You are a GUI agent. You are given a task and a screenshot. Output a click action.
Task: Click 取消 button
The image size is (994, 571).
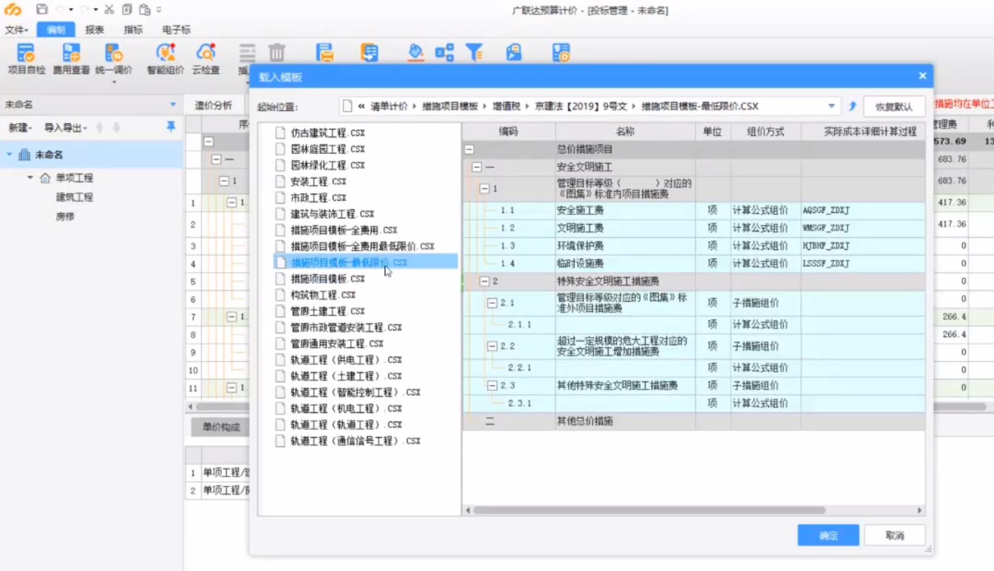[895, 535]
